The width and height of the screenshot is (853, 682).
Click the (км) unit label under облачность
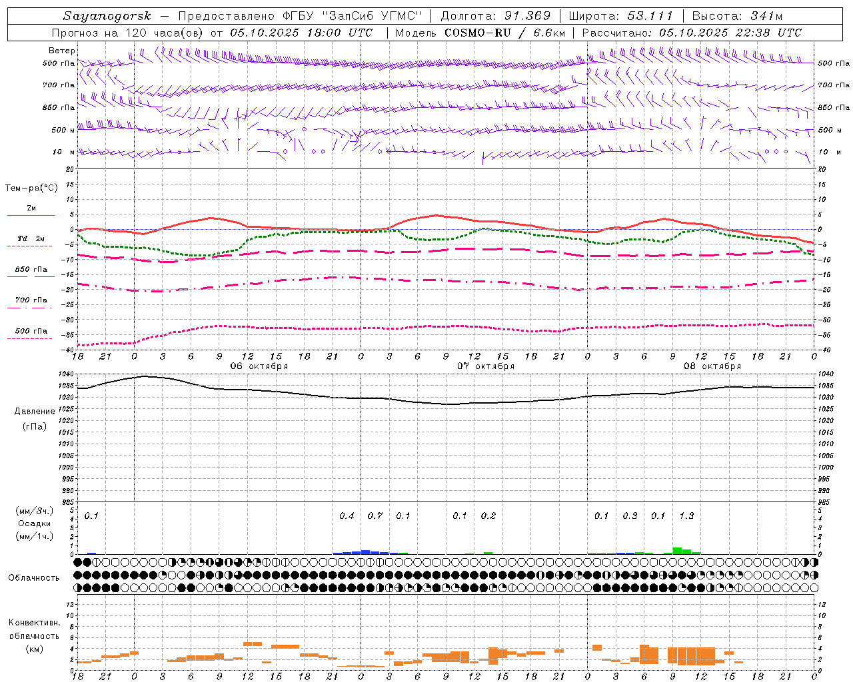[34, 649]
